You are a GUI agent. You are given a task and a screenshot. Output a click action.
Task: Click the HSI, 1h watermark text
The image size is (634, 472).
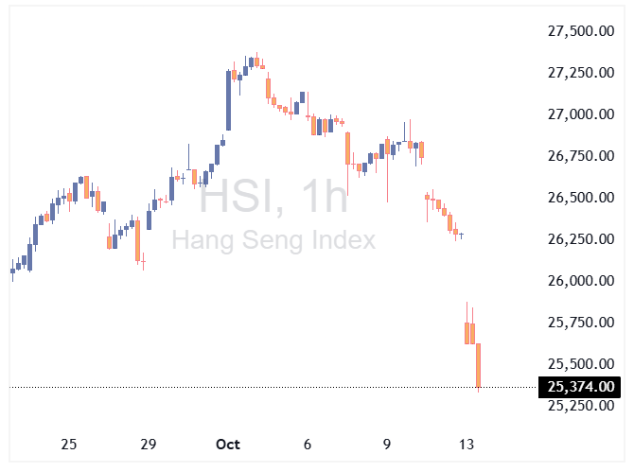(x=273, y=199)
